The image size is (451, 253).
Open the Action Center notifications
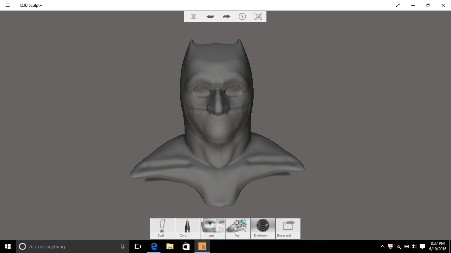pyautogui.click(x=422, y=246)
